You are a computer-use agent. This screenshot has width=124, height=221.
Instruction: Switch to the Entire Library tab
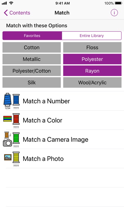92,36
